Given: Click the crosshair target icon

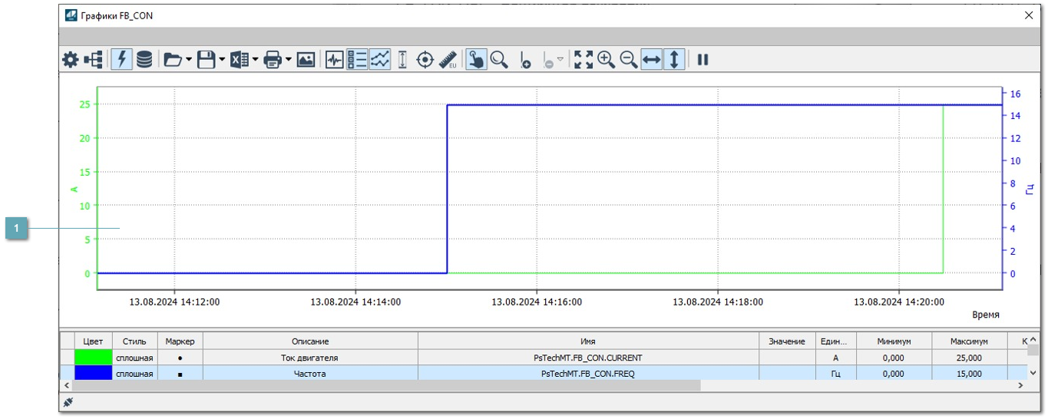Looking at the screenshot, I should pyautogui.click(x=425, y=60).
